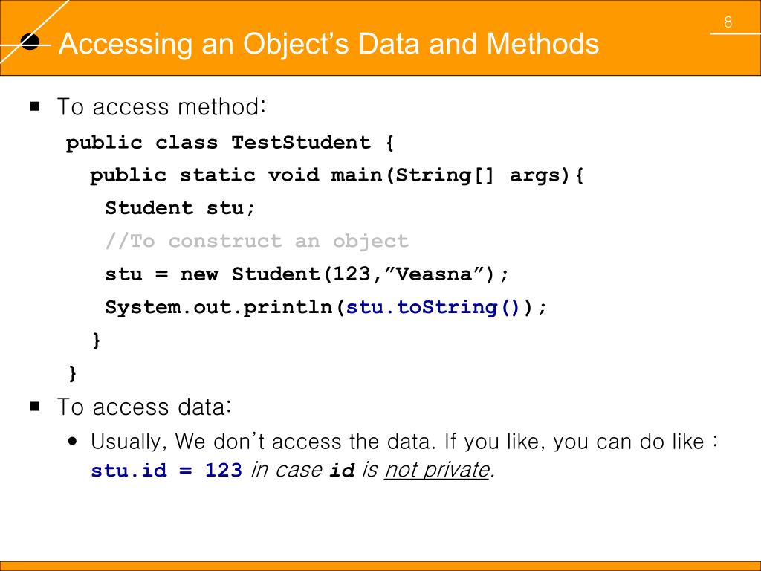
Task: Click the 'To access data:' heading
Action: point(144,407)
